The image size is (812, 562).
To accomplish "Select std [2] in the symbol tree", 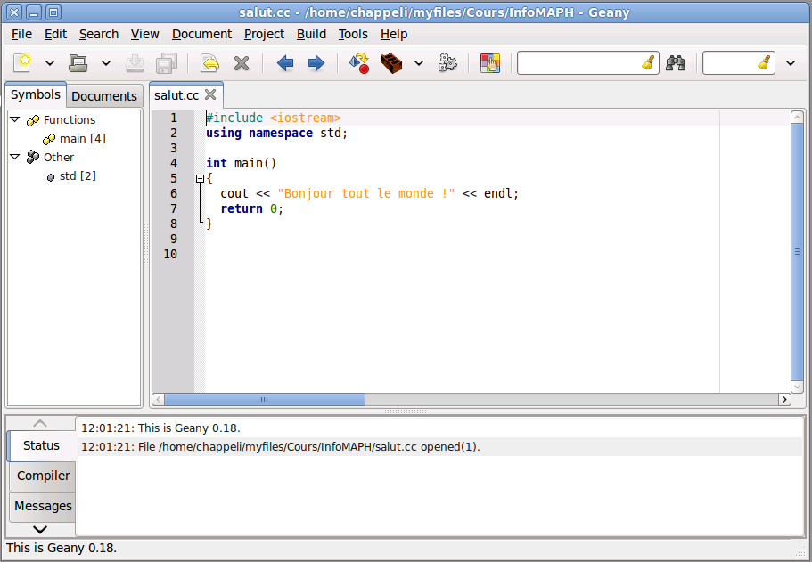I will click(78, 176).
